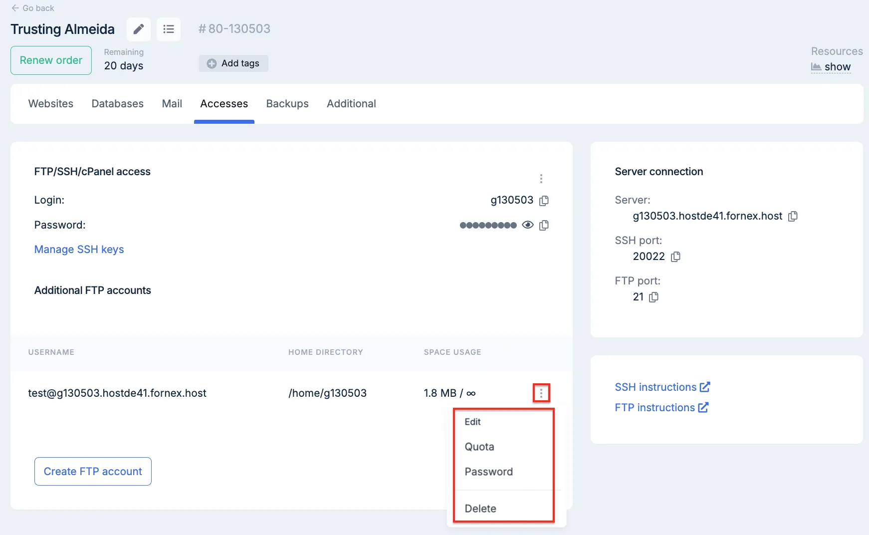Click the Resources chart icon
Image resolution: width=869 pixels, height=535 pixels.
(x=816, y=66)
